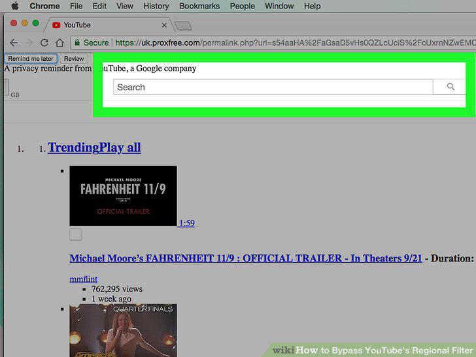Open the Bookmarks menu
476x357 pixels.
pyautogui.click(x=199, y=6)
